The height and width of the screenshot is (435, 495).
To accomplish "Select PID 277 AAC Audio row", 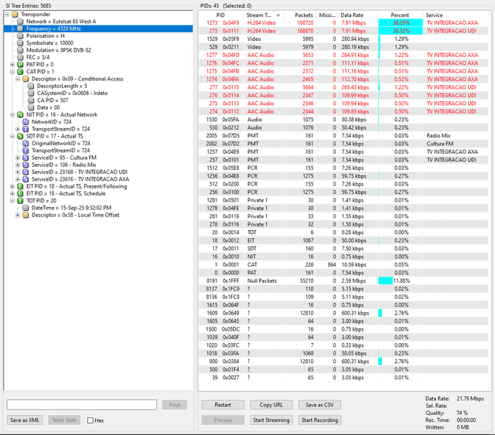I will 343,87.
